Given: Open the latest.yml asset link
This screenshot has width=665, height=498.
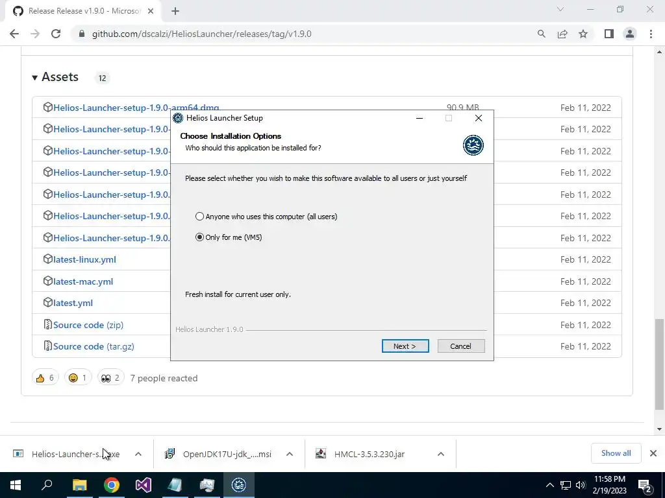Looking at the screenshot, I should [x=73, y=303].
